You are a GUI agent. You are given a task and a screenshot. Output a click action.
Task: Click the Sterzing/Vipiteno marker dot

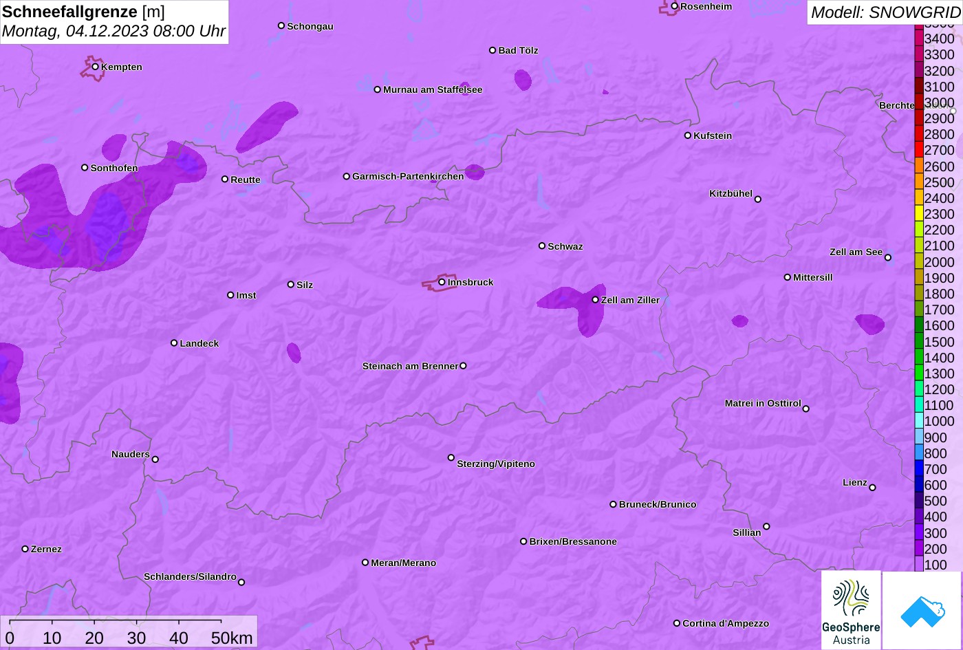(x=451, y=457)
